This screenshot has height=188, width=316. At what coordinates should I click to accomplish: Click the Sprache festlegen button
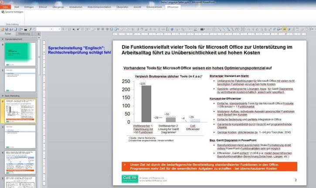point(12,12)
